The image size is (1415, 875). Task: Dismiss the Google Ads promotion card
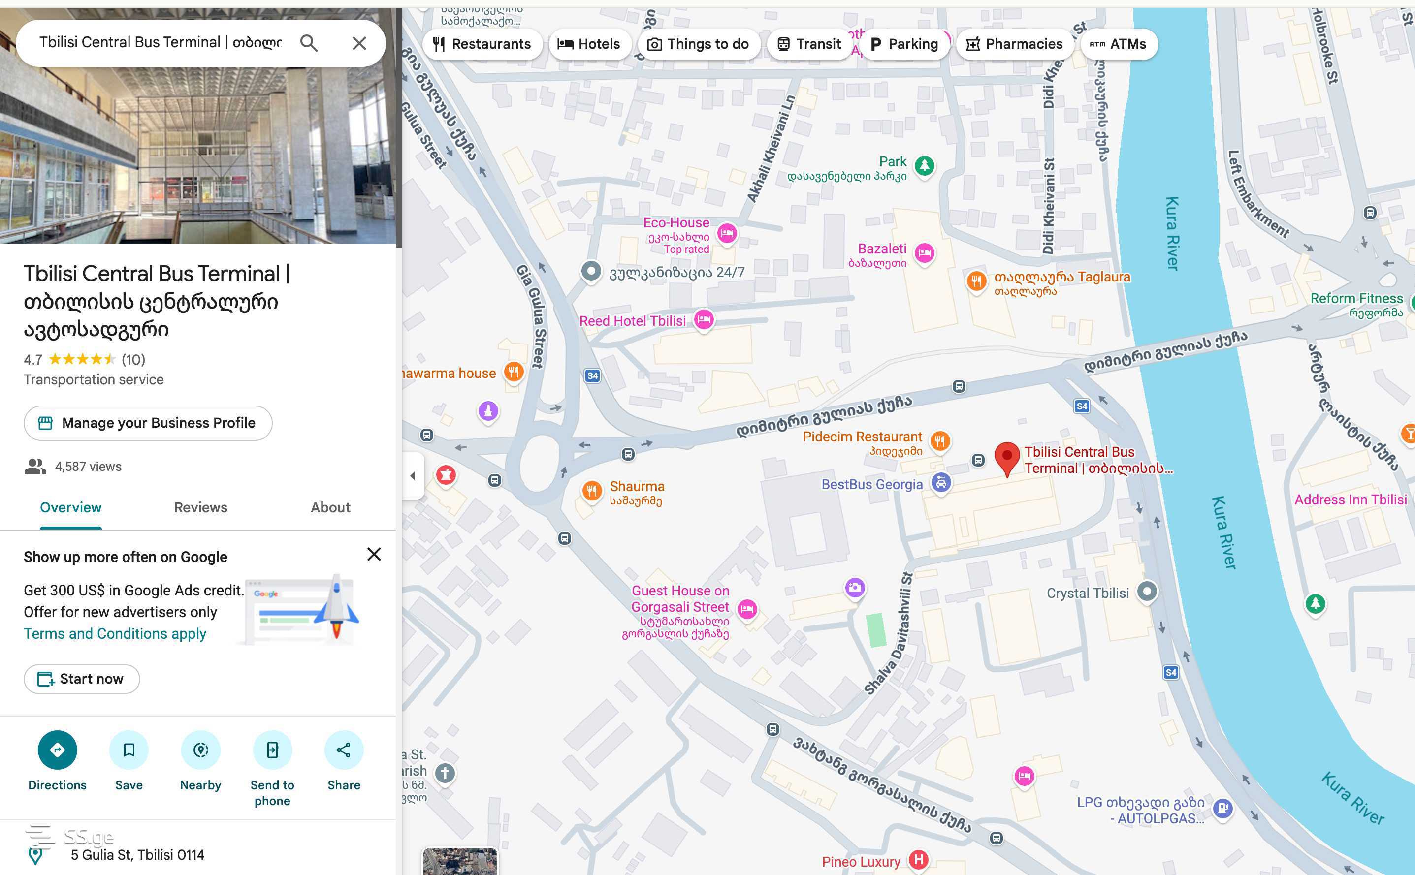tap(374, 555)
